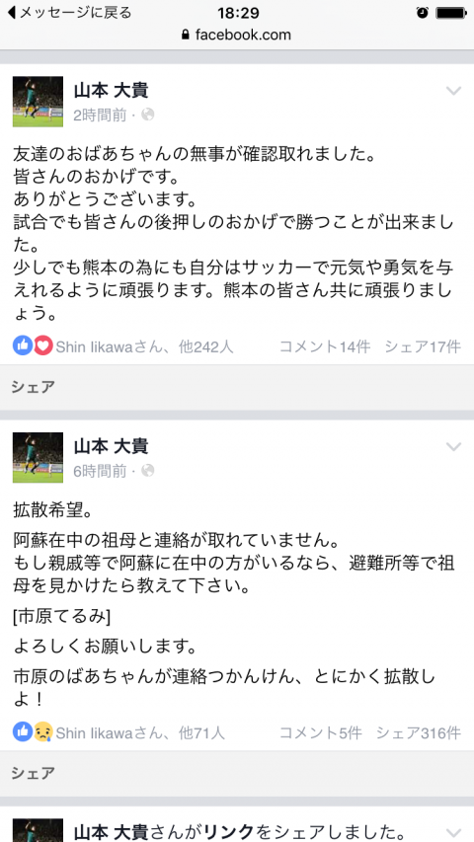Tap the lock icon beside facebook.com
This screenshot has width=474, height=842.
pyautogui.click(x=186, y=36)
